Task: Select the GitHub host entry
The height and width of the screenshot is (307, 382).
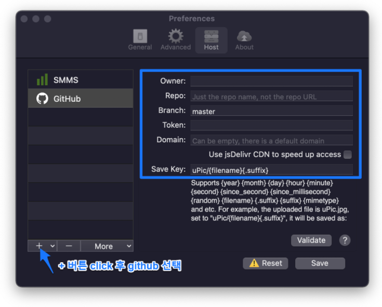Action: pos(81,99)
